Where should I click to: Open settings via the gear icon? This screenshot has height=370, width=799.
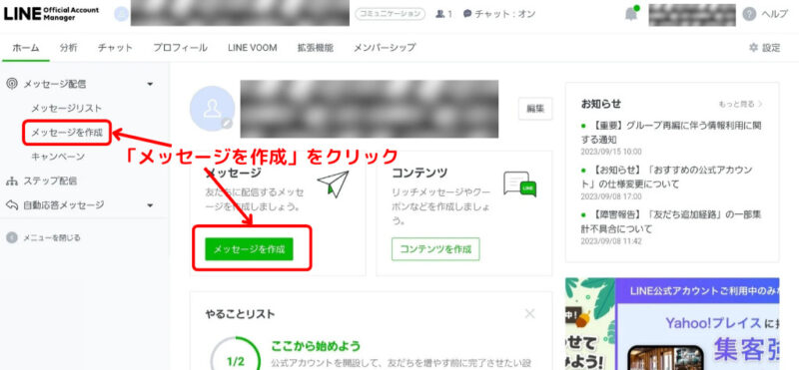coord(753,47)
